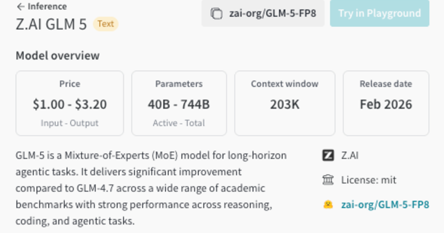Click the License: mit label

coord(369,180)
